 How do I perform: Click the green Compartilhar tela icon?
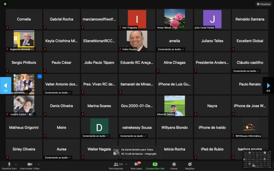pos(155,164)
